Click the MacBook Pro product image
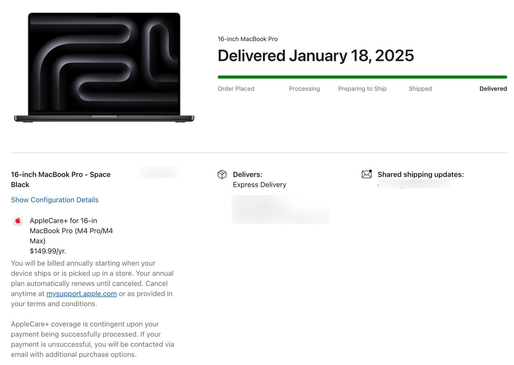The width and height of the screenshot is (514, 365). click(104, 67)
